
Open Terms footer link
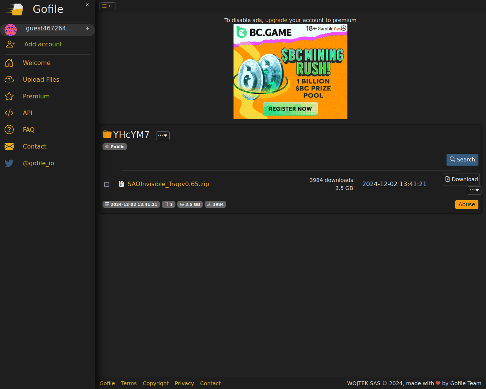129,383
